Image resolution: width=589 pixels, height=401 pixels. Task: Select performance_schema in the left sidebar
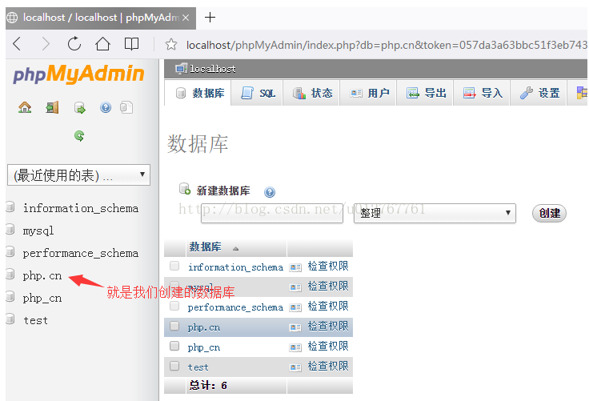coord(80,253)
